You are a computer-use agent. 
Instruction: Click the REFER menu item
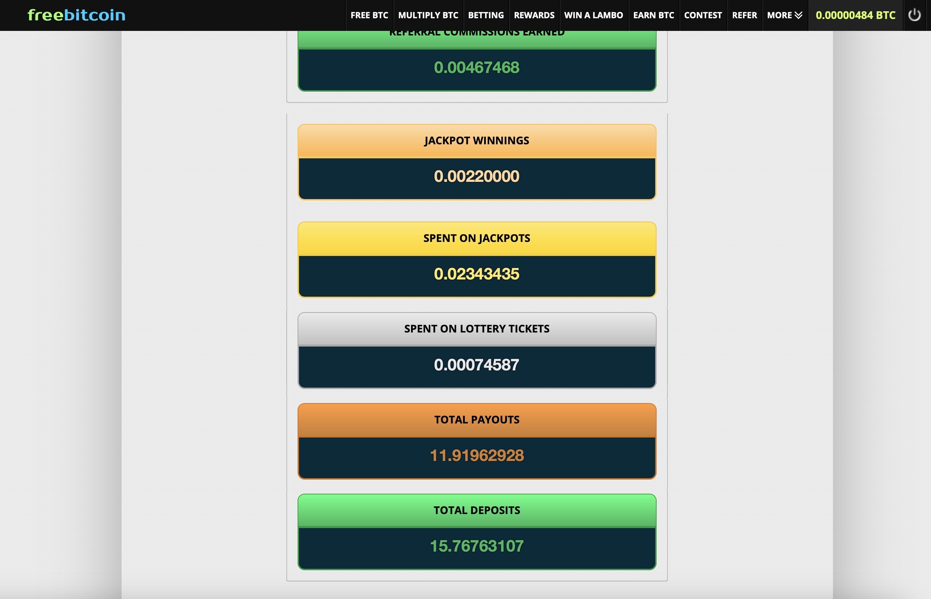(744, 15)
